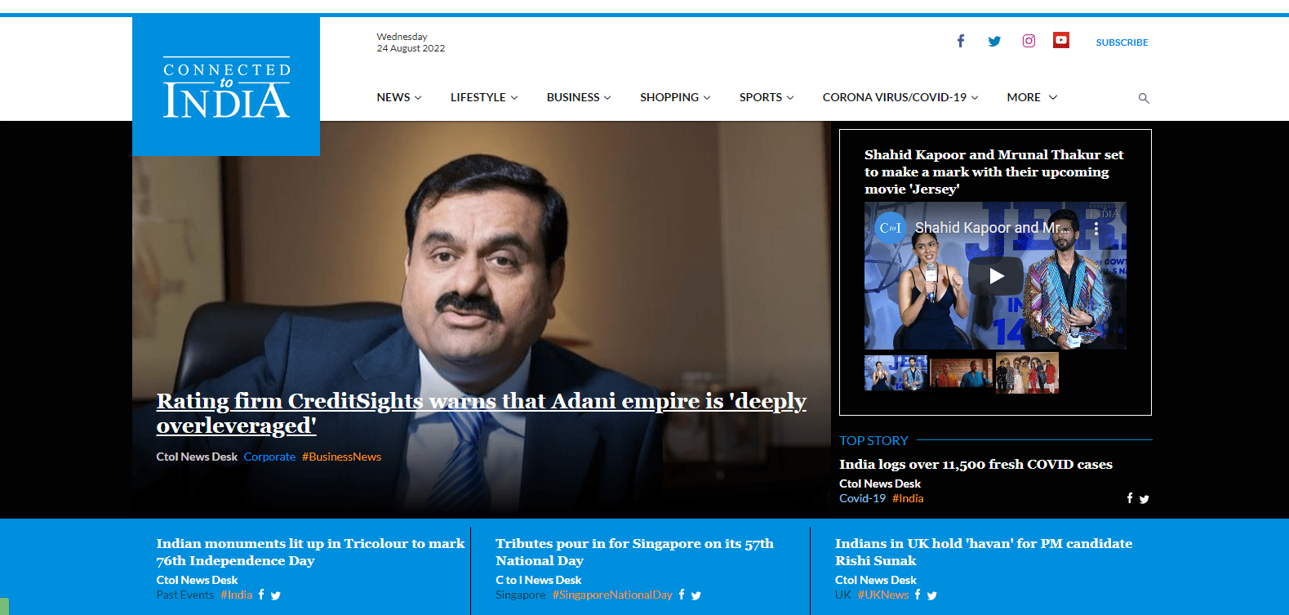Expand the Shopping dropdown menu
Viewport: 1289px width, 615px height.
[x=675, y=97]
